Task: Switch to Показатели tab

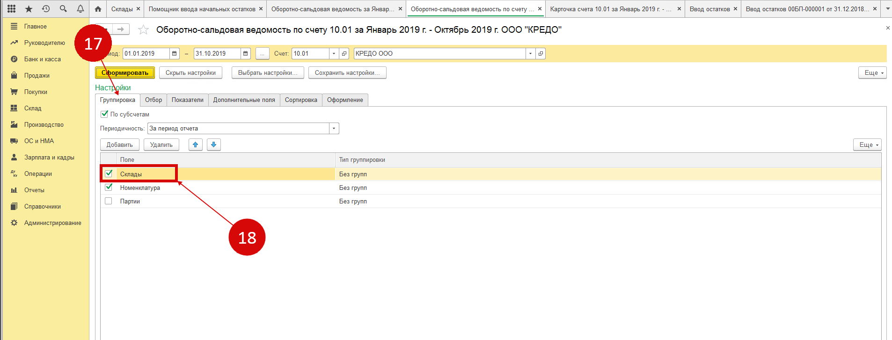Action: (188, 100)
